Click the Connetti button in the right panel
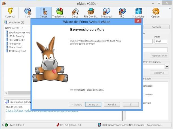Image resolution: width=173 pixels, height=129 pixels. 157,27
